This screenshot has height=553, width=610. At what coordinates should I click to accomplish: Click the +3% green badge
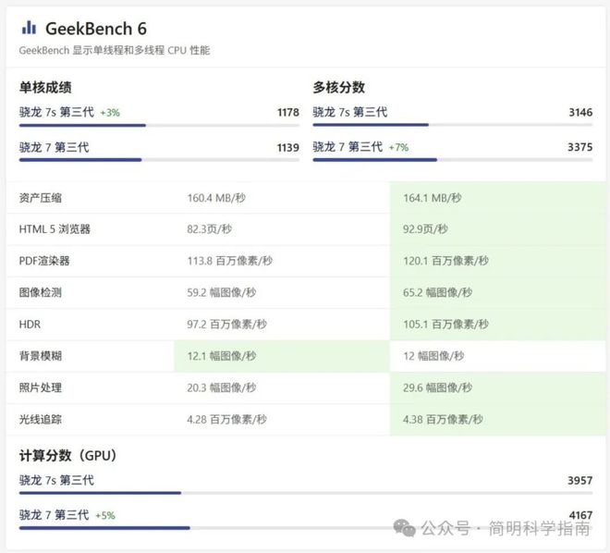click(110, 113)
